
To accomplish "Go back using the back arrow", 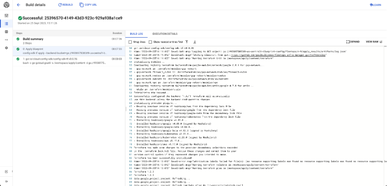I will coord(18,5).
